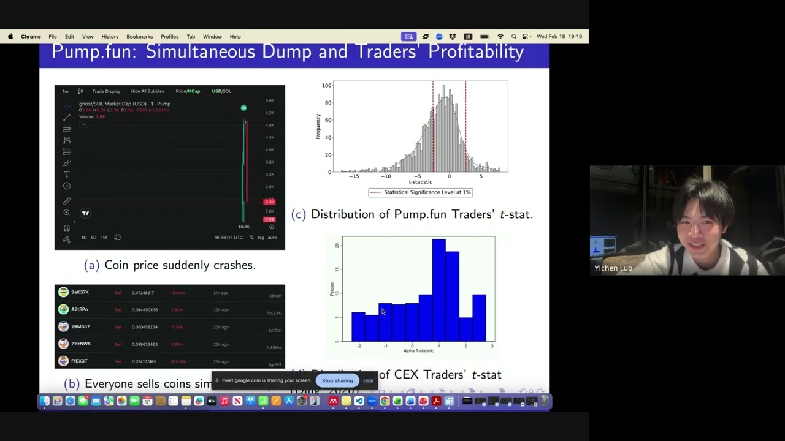
Task: Open the Trash in the Dock
Action: click(545, 402)
